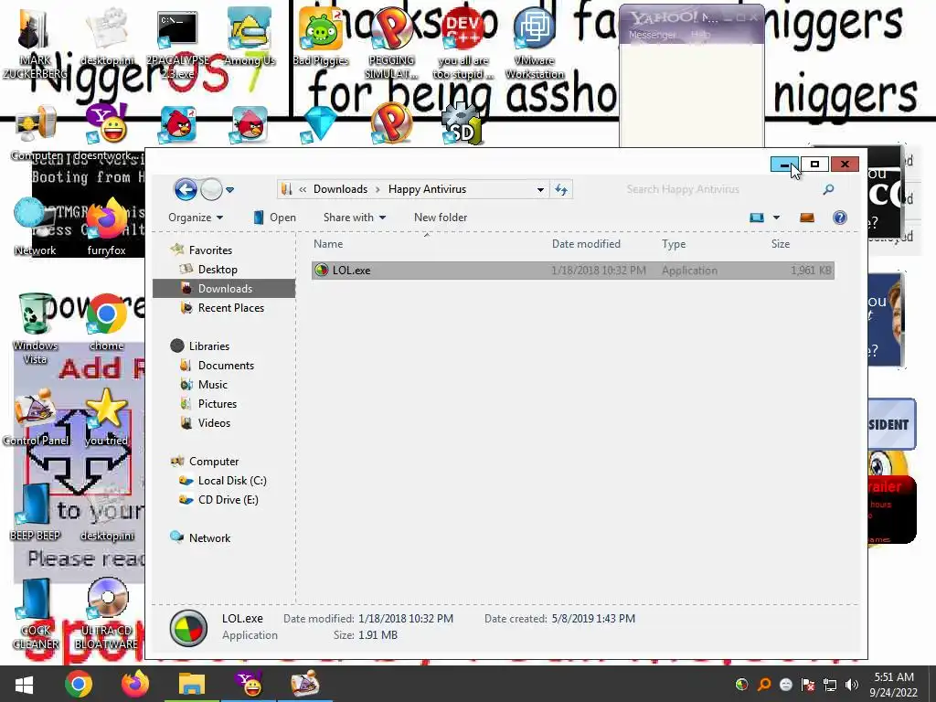Click the magnifier search icon
Image resolution: width=936 pixels, height=702 pixels.
pyautogui.click(x=828, y=189)
